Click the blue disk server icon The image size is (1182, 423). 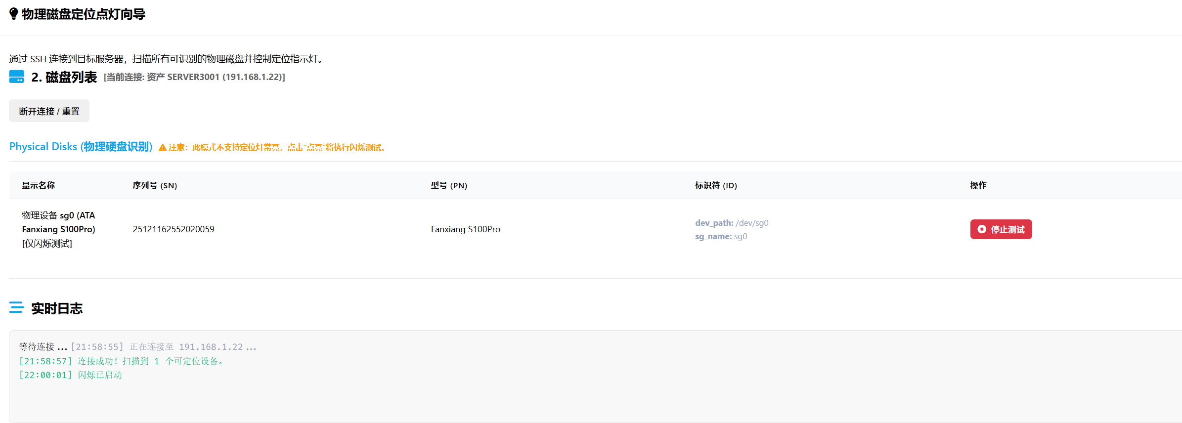[16, 77]
